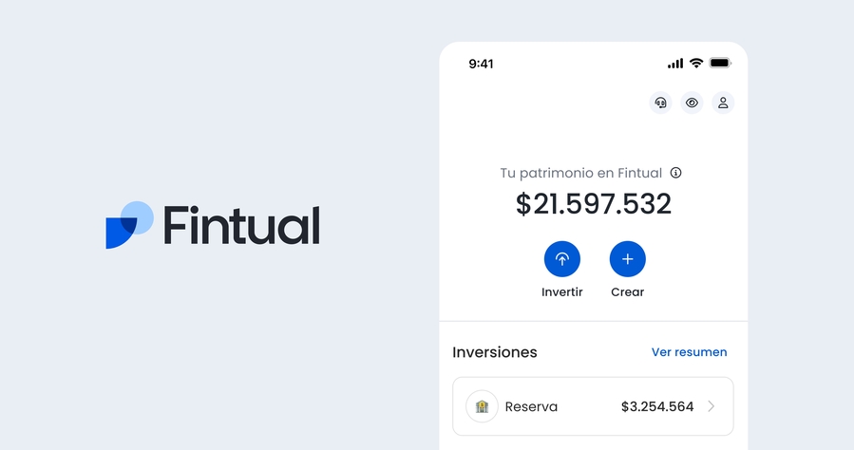854x450 pixels.
Task: Tap the Crear plus button
Action: 627,259
